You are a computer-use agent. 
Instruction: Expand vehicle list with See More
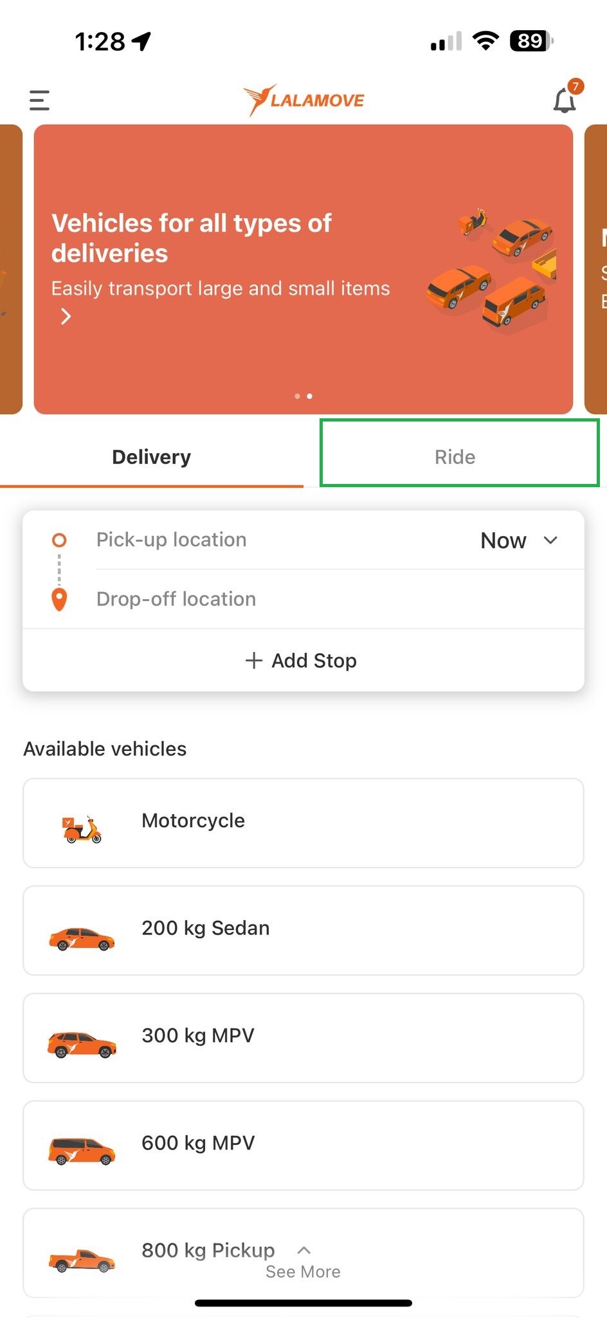coord(303,1263)
